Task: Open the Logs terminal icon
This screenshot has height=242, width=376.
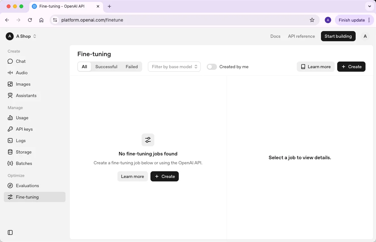Action: pyautogui.click(x=10, y=141)
